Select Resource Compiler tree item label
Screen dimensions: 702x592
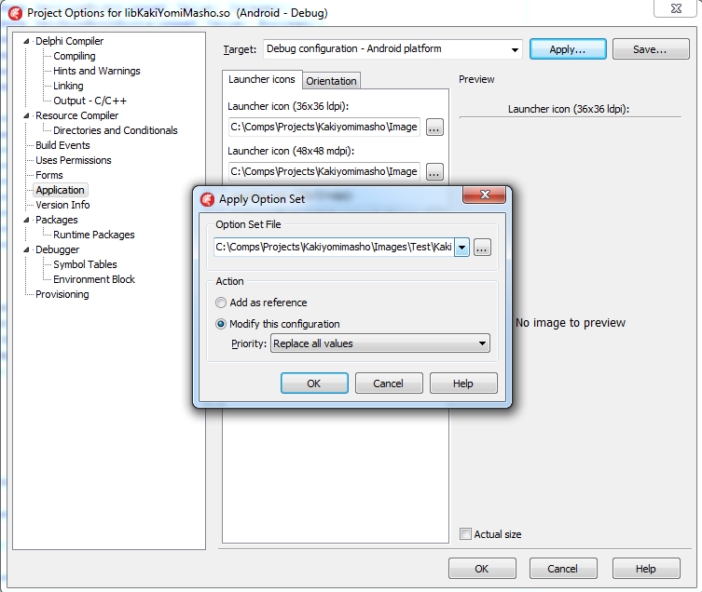[77, 115]
